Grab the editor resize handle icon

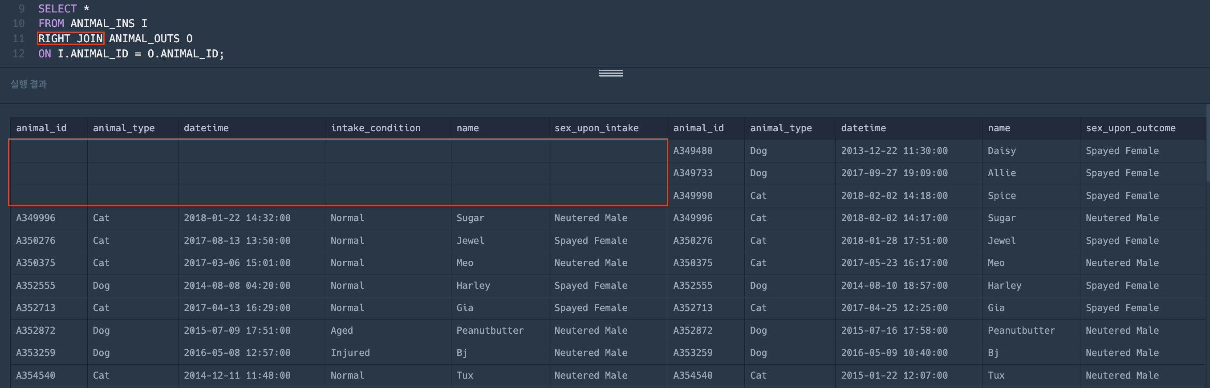pos(611,73)
